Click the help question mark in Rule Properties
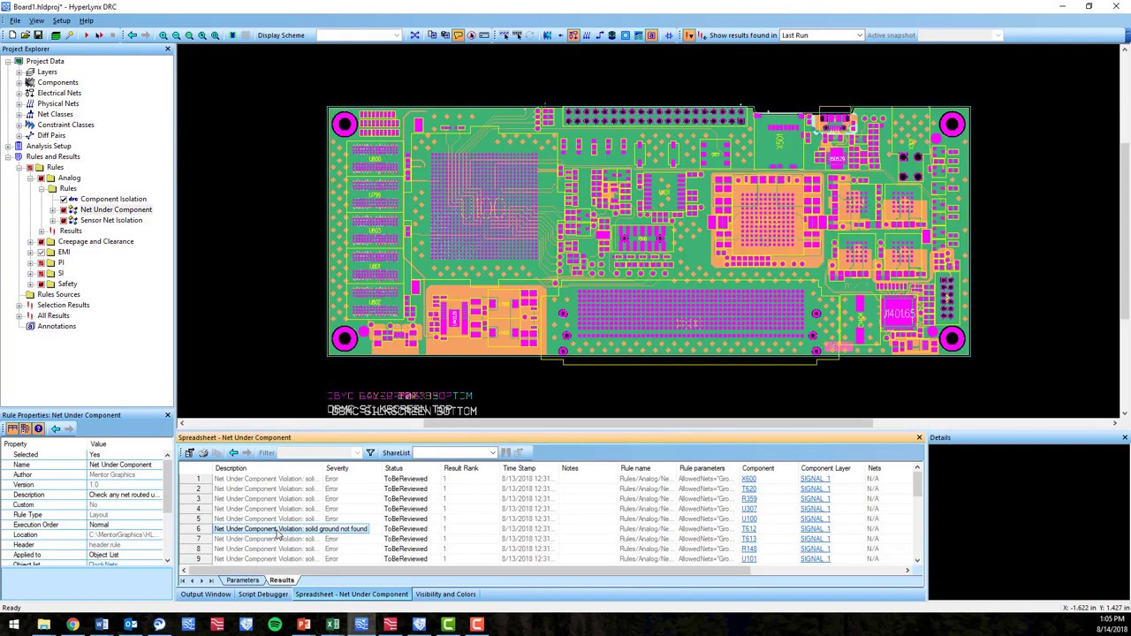Viewport: 1131px width, 636px height. pyautogui.click(x=38, y=428)
